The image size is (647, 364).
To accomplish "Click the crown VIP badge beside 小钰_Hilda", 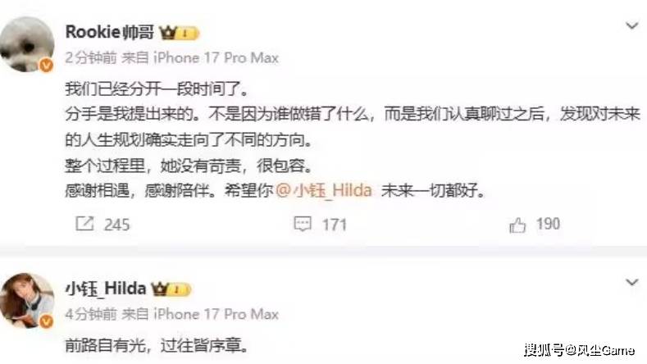I will (x=171, y=289).
